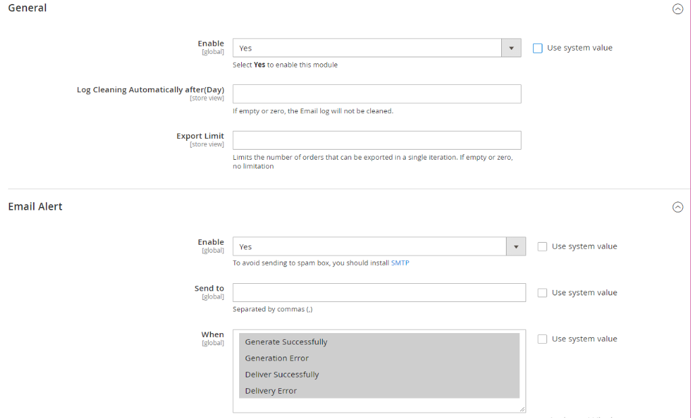The image size is (691, 418).
Task: Open the General Enable dropdown
Action: [x=367, y=49]
